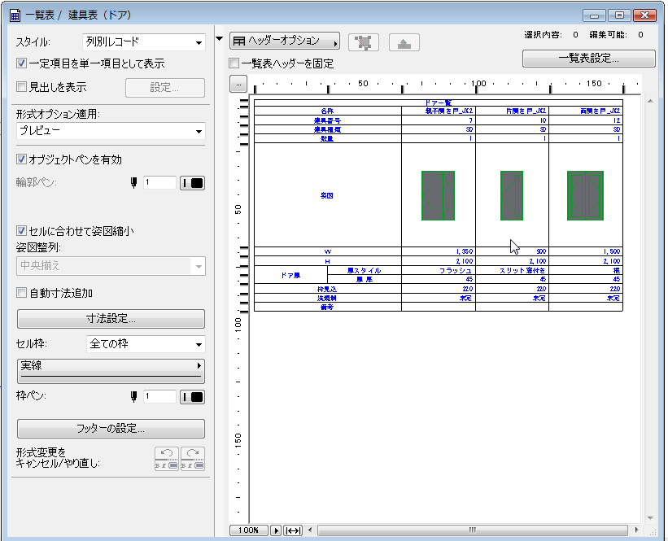
Task: Click the upload arrow icon button
Action: [404, 42]
